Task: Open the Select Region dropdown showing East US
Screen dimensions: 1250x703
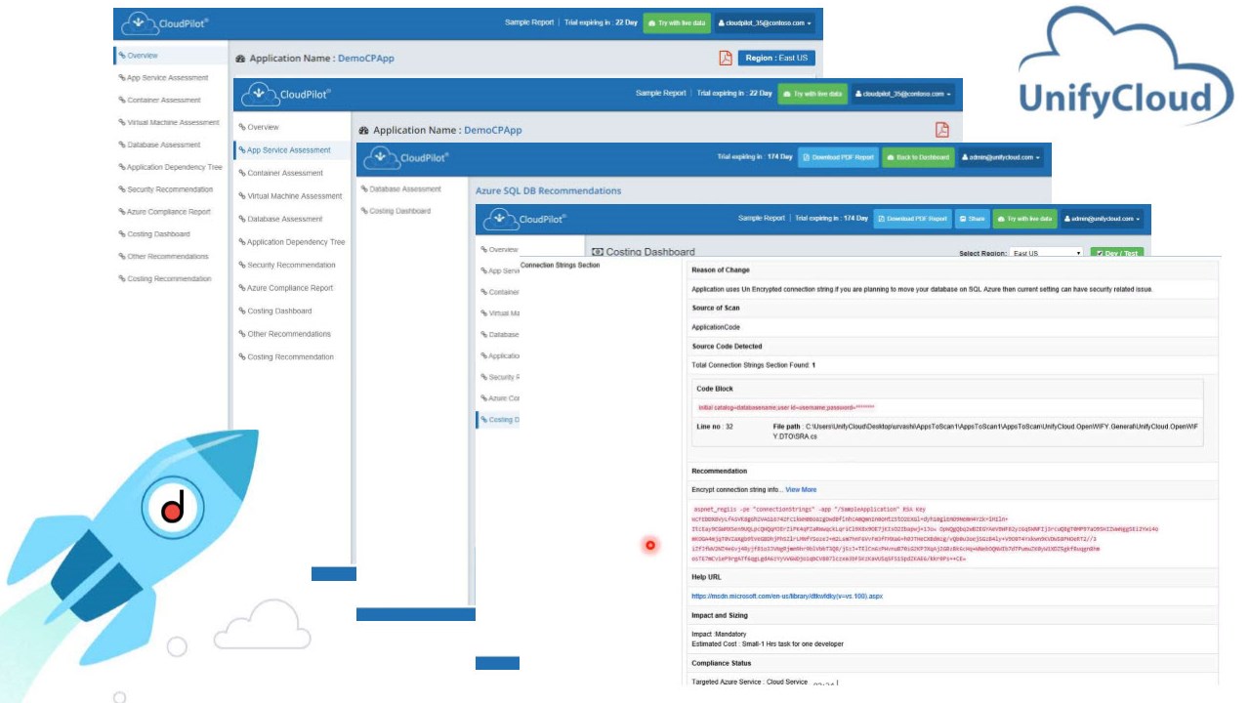Action: tap(1046, 253)
